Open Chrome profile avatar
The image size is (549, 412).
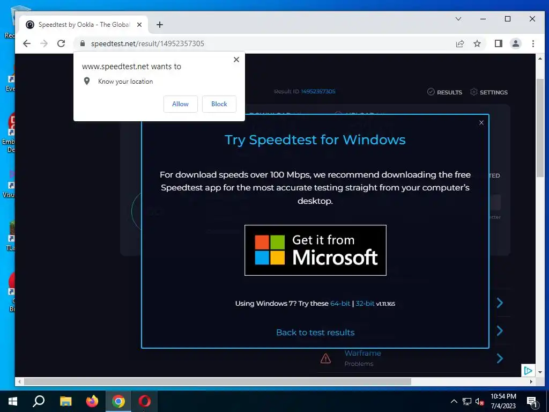click(x=515, y=43)
